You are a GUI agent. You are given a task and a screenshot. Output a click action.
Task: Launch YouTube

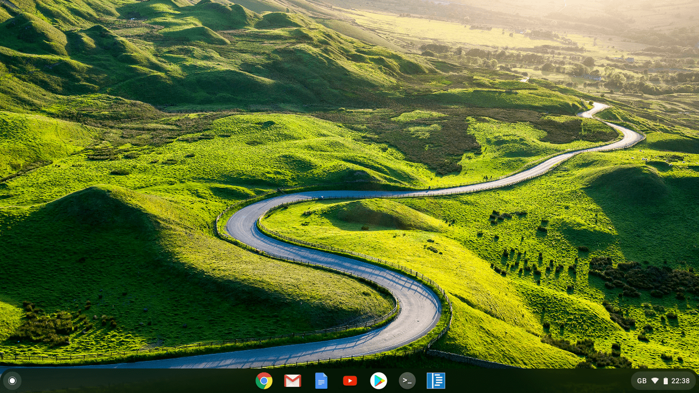[350, 381]
